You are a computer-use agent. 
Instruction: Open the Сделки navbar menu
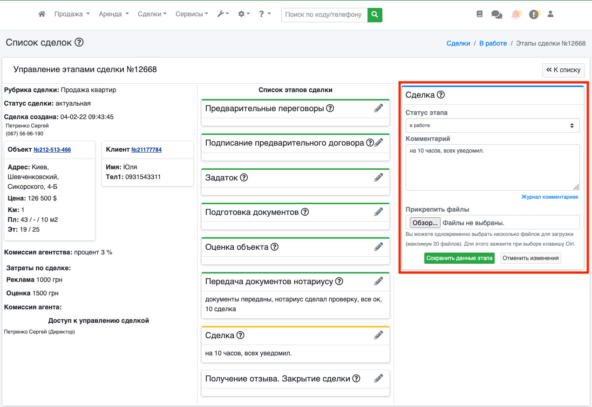(x=152, y=14)
